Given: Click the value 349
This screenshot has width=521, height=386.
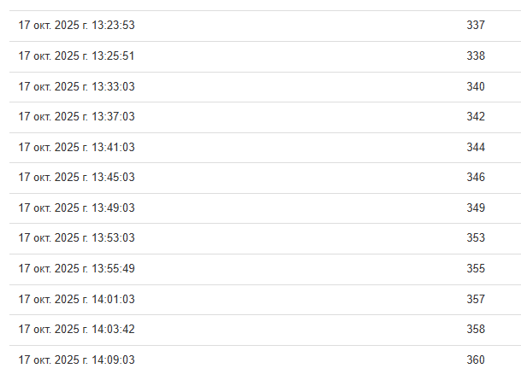Looking at the screenshot, I should (476, 208).
